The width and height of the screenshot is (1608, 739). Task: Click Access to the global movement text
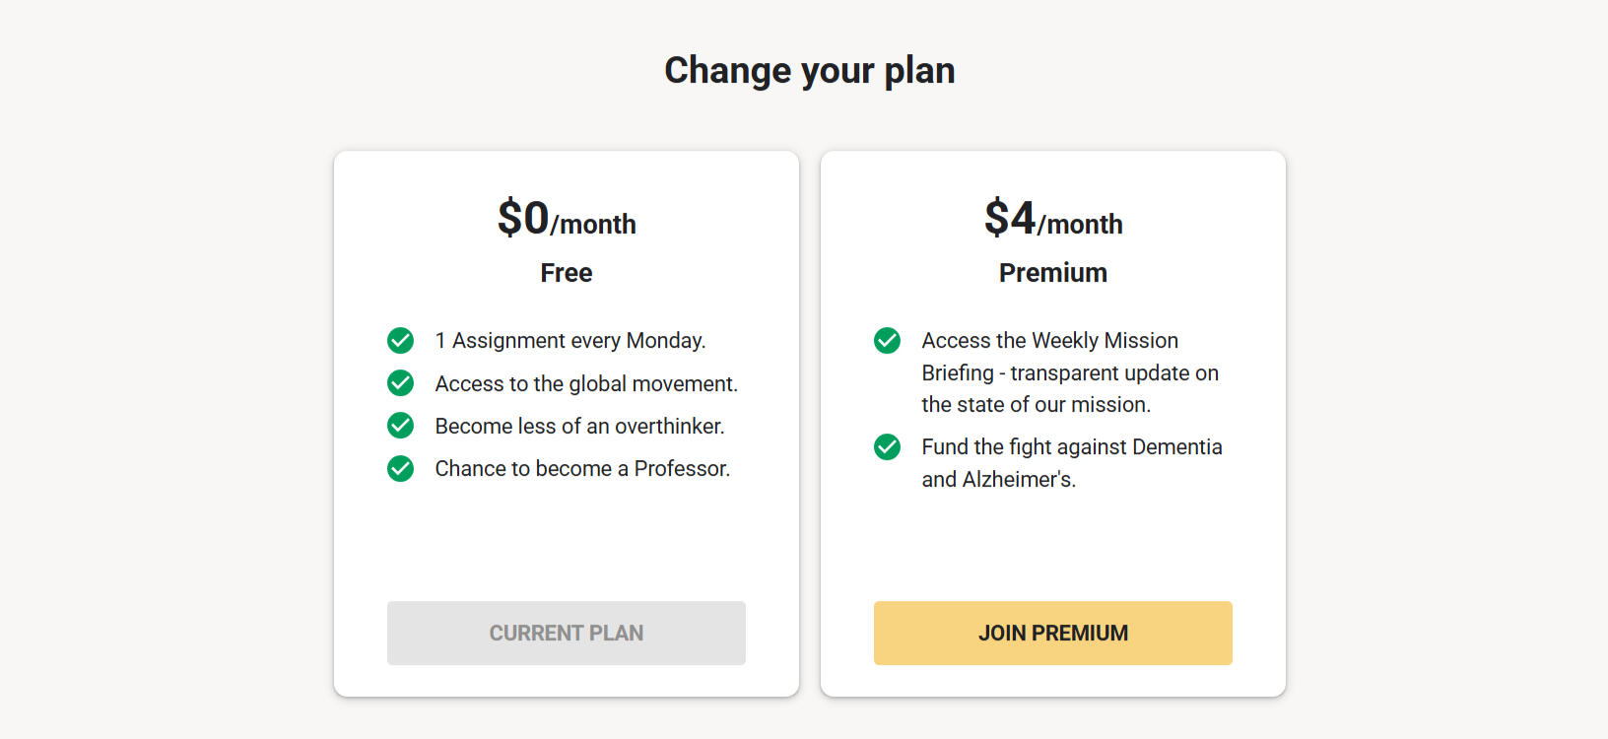585,383
